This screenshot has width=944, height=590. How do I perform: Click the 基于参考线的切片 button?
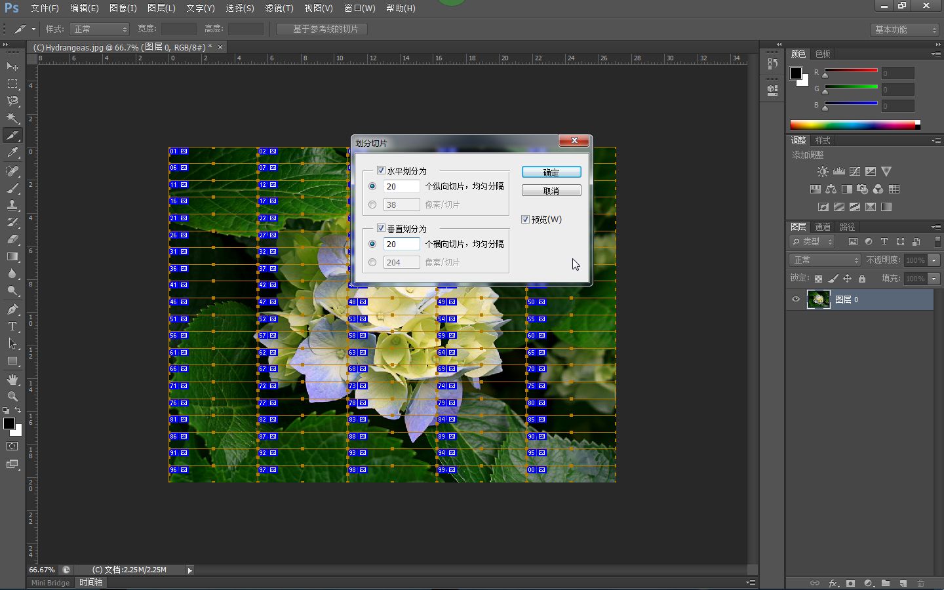click(322, 29)
